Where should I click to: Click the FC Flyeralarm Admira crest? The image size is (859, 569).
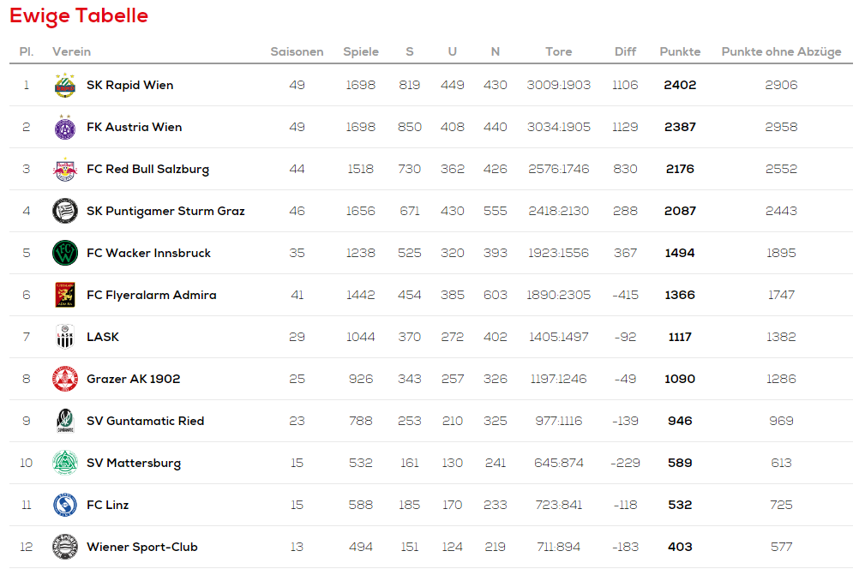click(x=64, y=295)
